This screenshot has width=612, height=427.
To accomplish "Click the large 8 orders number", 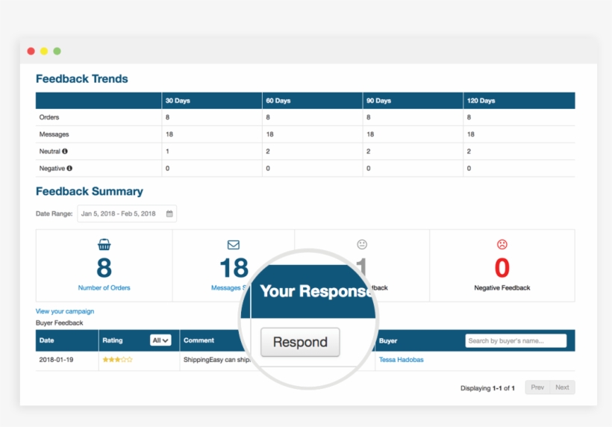I will [104, 268].
